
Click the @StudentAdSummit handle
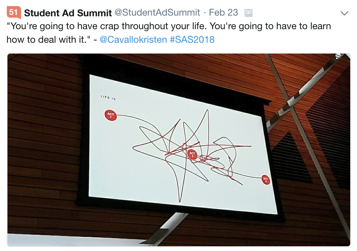click(157, 13)
